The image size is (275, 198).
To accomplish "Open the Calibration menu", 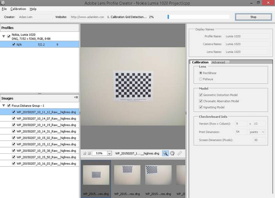I will tap(18, 9).
